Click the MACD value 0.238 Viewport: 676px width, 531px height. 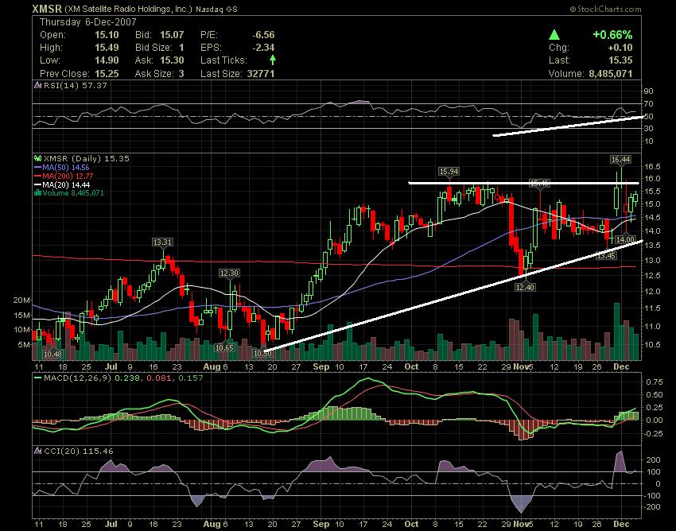pos(126,378)
